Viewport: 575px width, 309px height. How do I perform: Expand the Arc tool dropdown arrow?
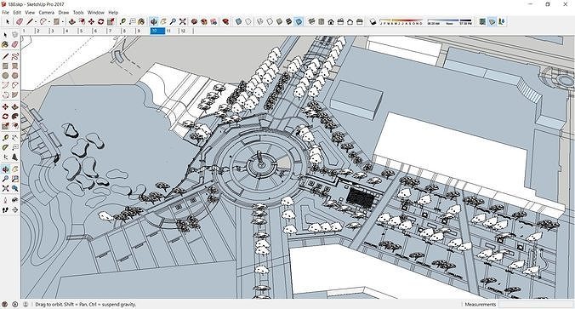click(x=49, y=21)
